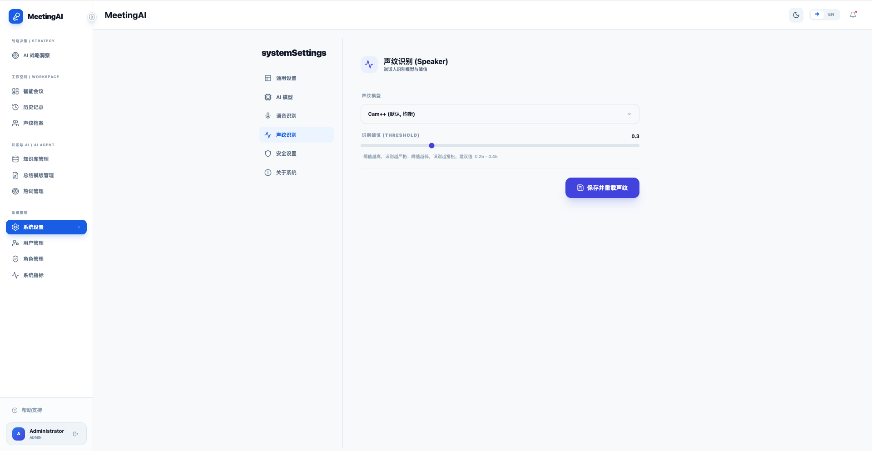
Task: Toggle dark mode with moon icon
Action: 796,15
